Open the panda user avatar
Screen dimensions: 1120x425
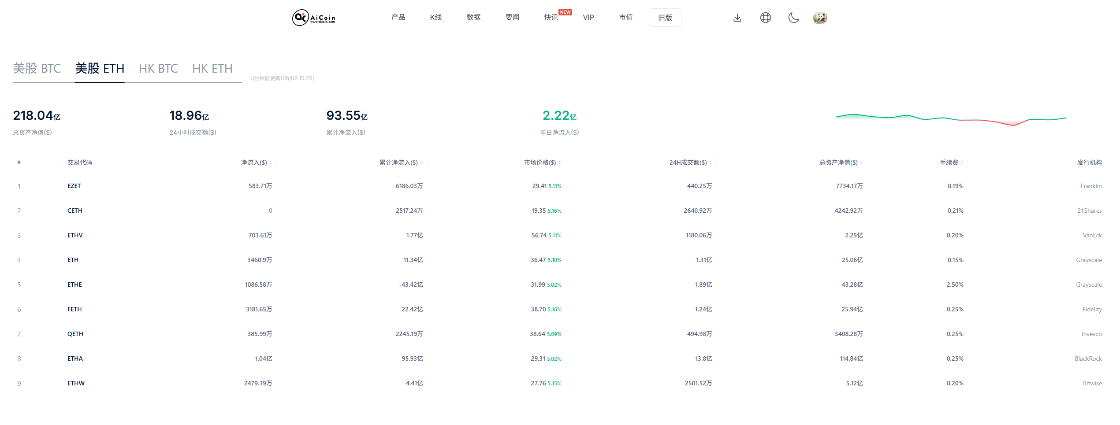coord(820,18)
